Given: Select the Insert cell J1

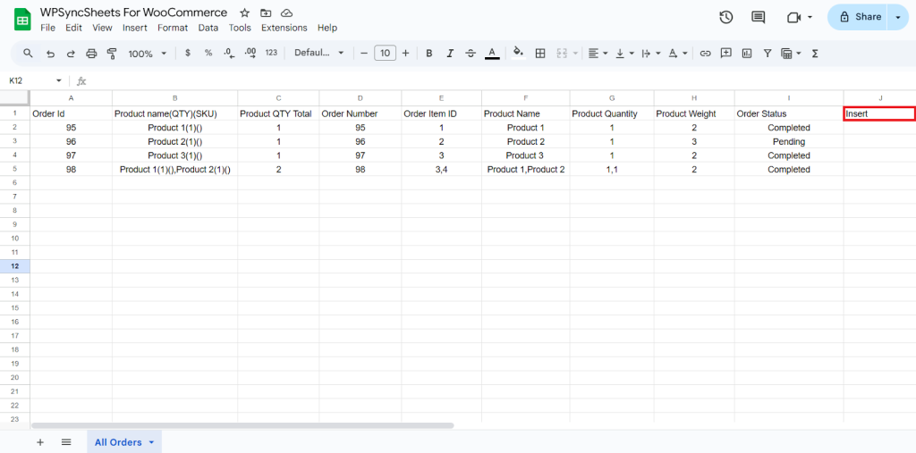Looking at the screenshot, I should pyautogui.click(x=879, y=113).
